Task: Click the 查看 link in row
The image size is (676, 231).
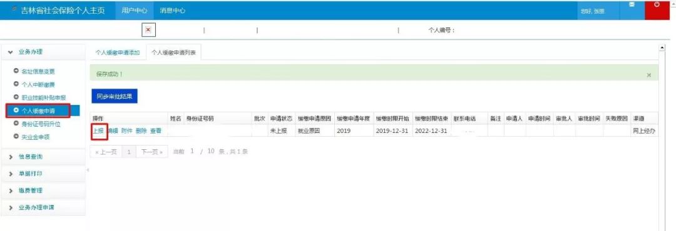Action: [x=156, y=130]
